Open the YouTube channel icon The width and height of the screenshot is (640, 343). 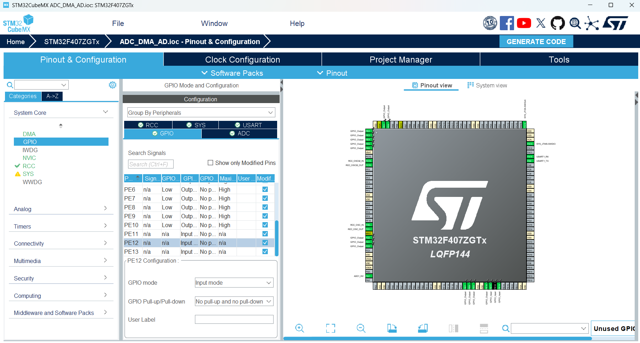pos(524,23)
